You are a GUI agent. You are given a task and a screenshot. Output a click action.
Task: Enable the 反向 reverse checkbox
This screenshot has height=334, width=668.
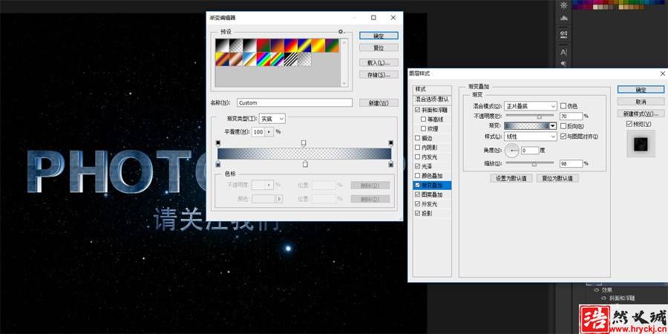[x=563, y=126]
